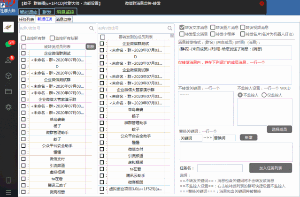Click scroll-up arrow of right member list
Screen dimensions: 300x197
[x=172, y=36]
